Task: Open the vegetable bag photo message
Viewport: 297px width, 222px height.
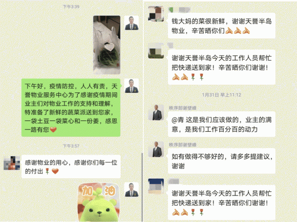Action: 107,45
